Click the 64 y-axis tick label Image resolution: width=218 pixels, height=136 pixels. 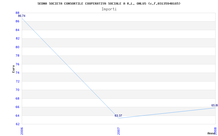(x=17, y=116)
